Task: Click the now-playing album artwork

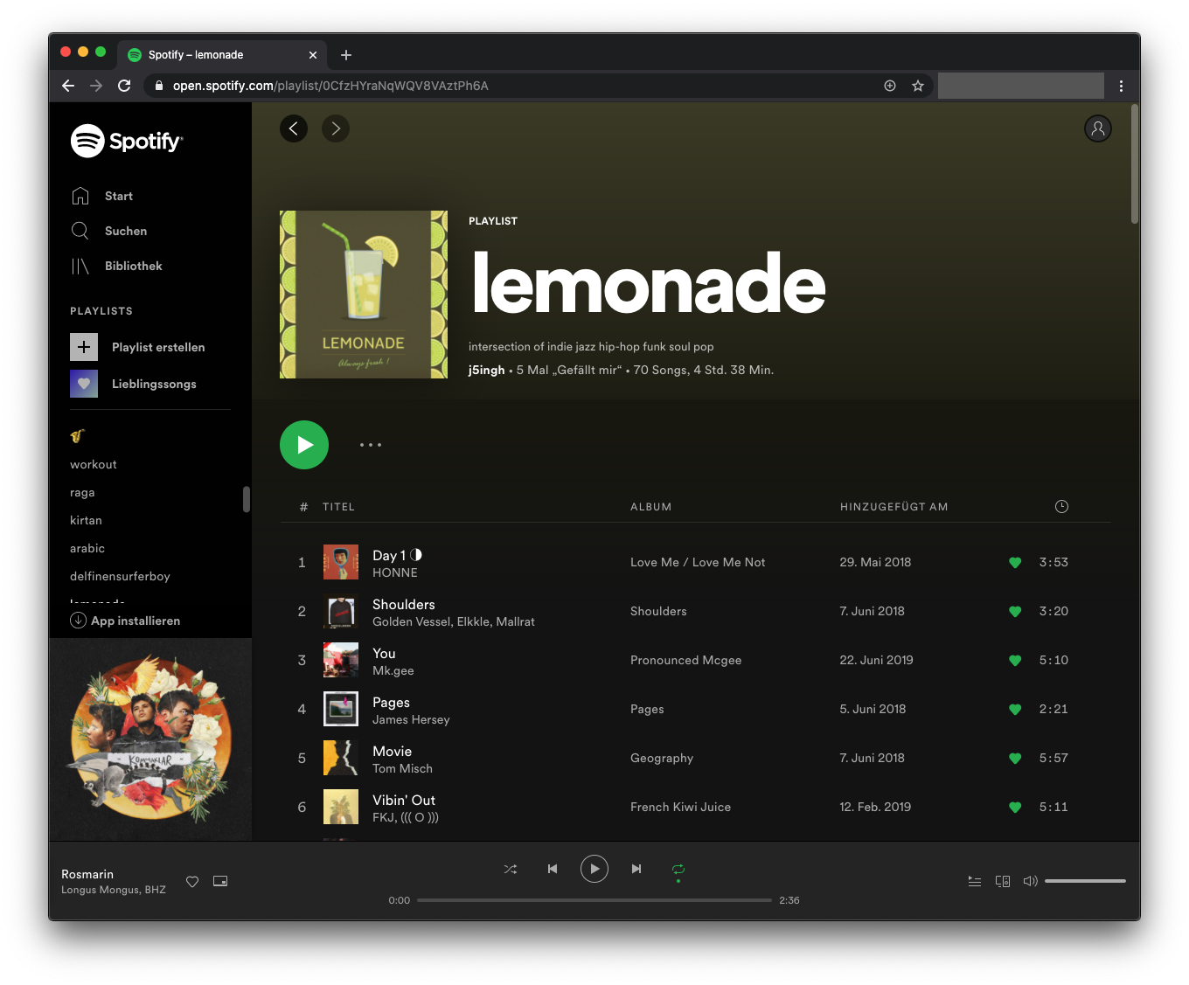Action: click(150, 739)
